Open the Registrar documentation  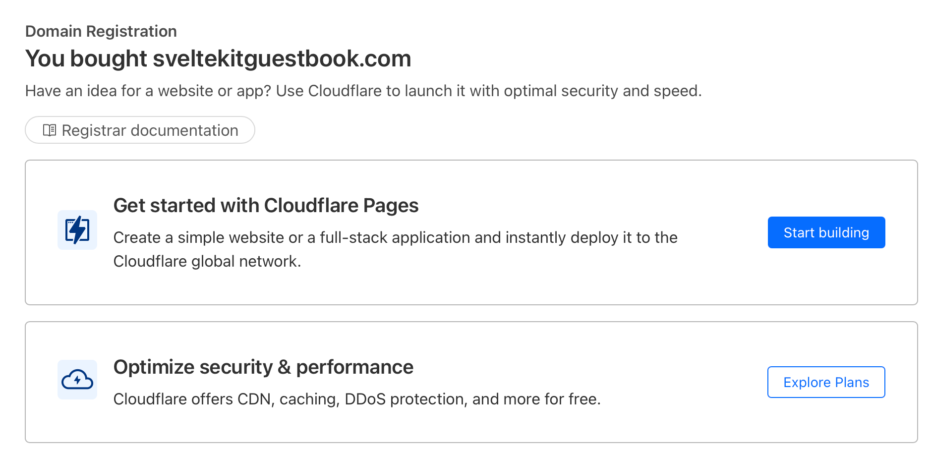(x=140, y=130)
